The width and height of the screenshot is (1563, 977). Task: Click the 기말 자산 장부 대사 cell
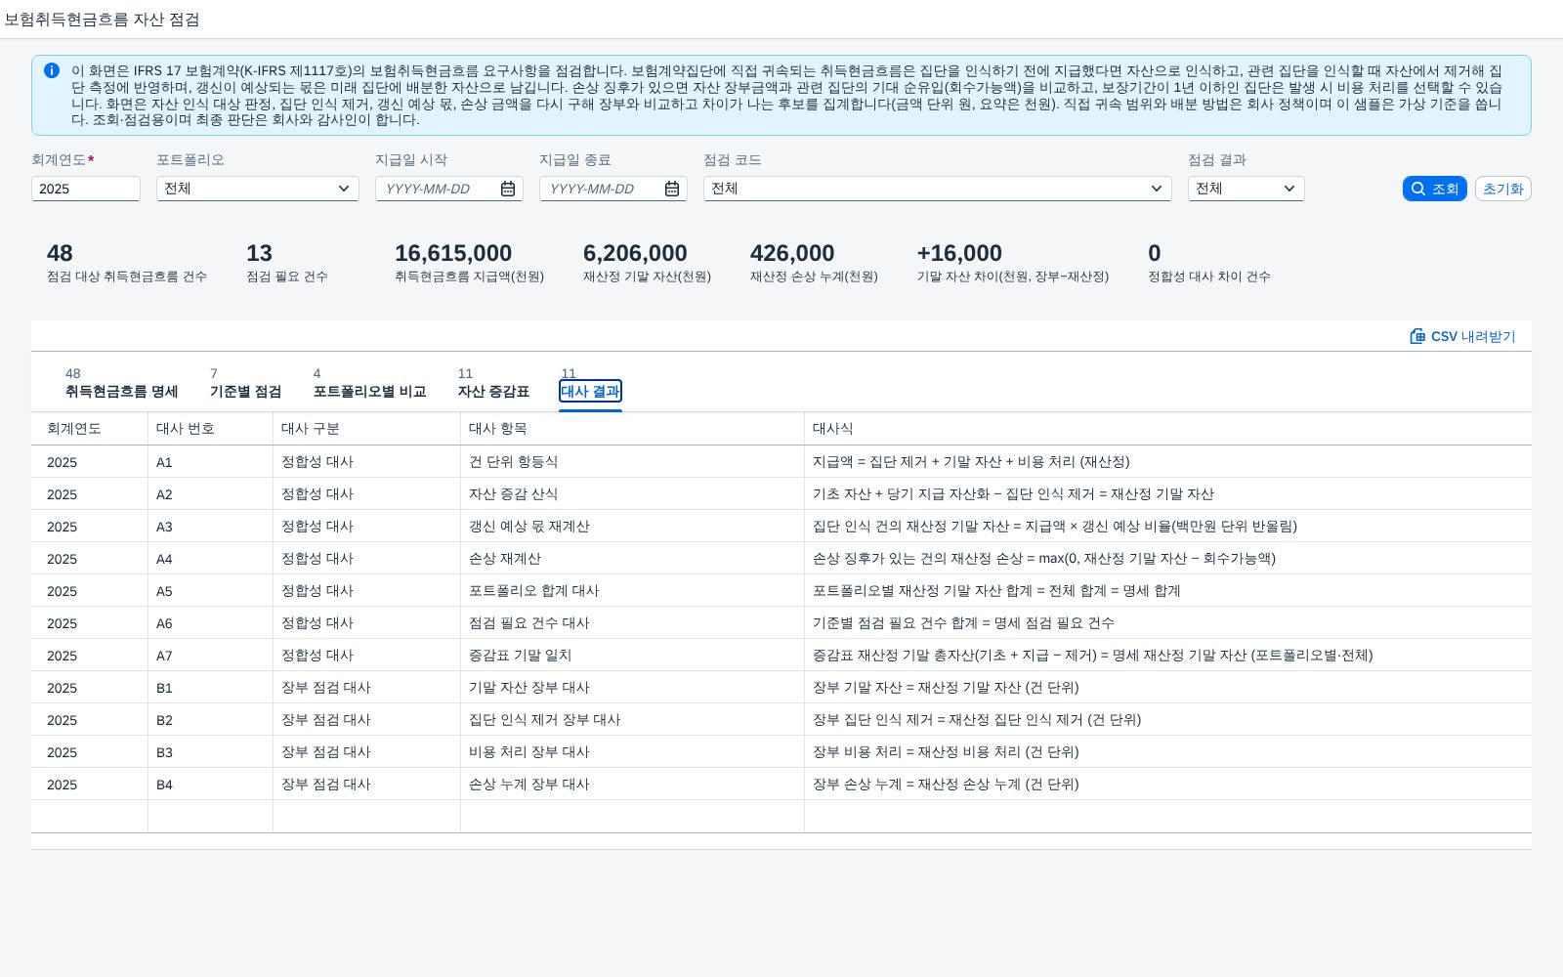(633, 688)
